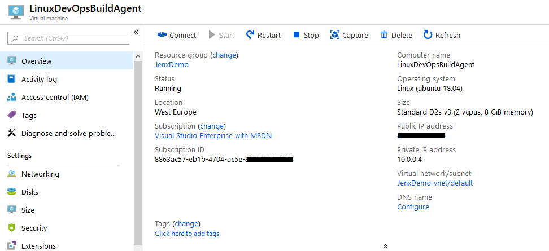
Task: Click the Capture icon in toolbar
Action: [x=335, y=34]
